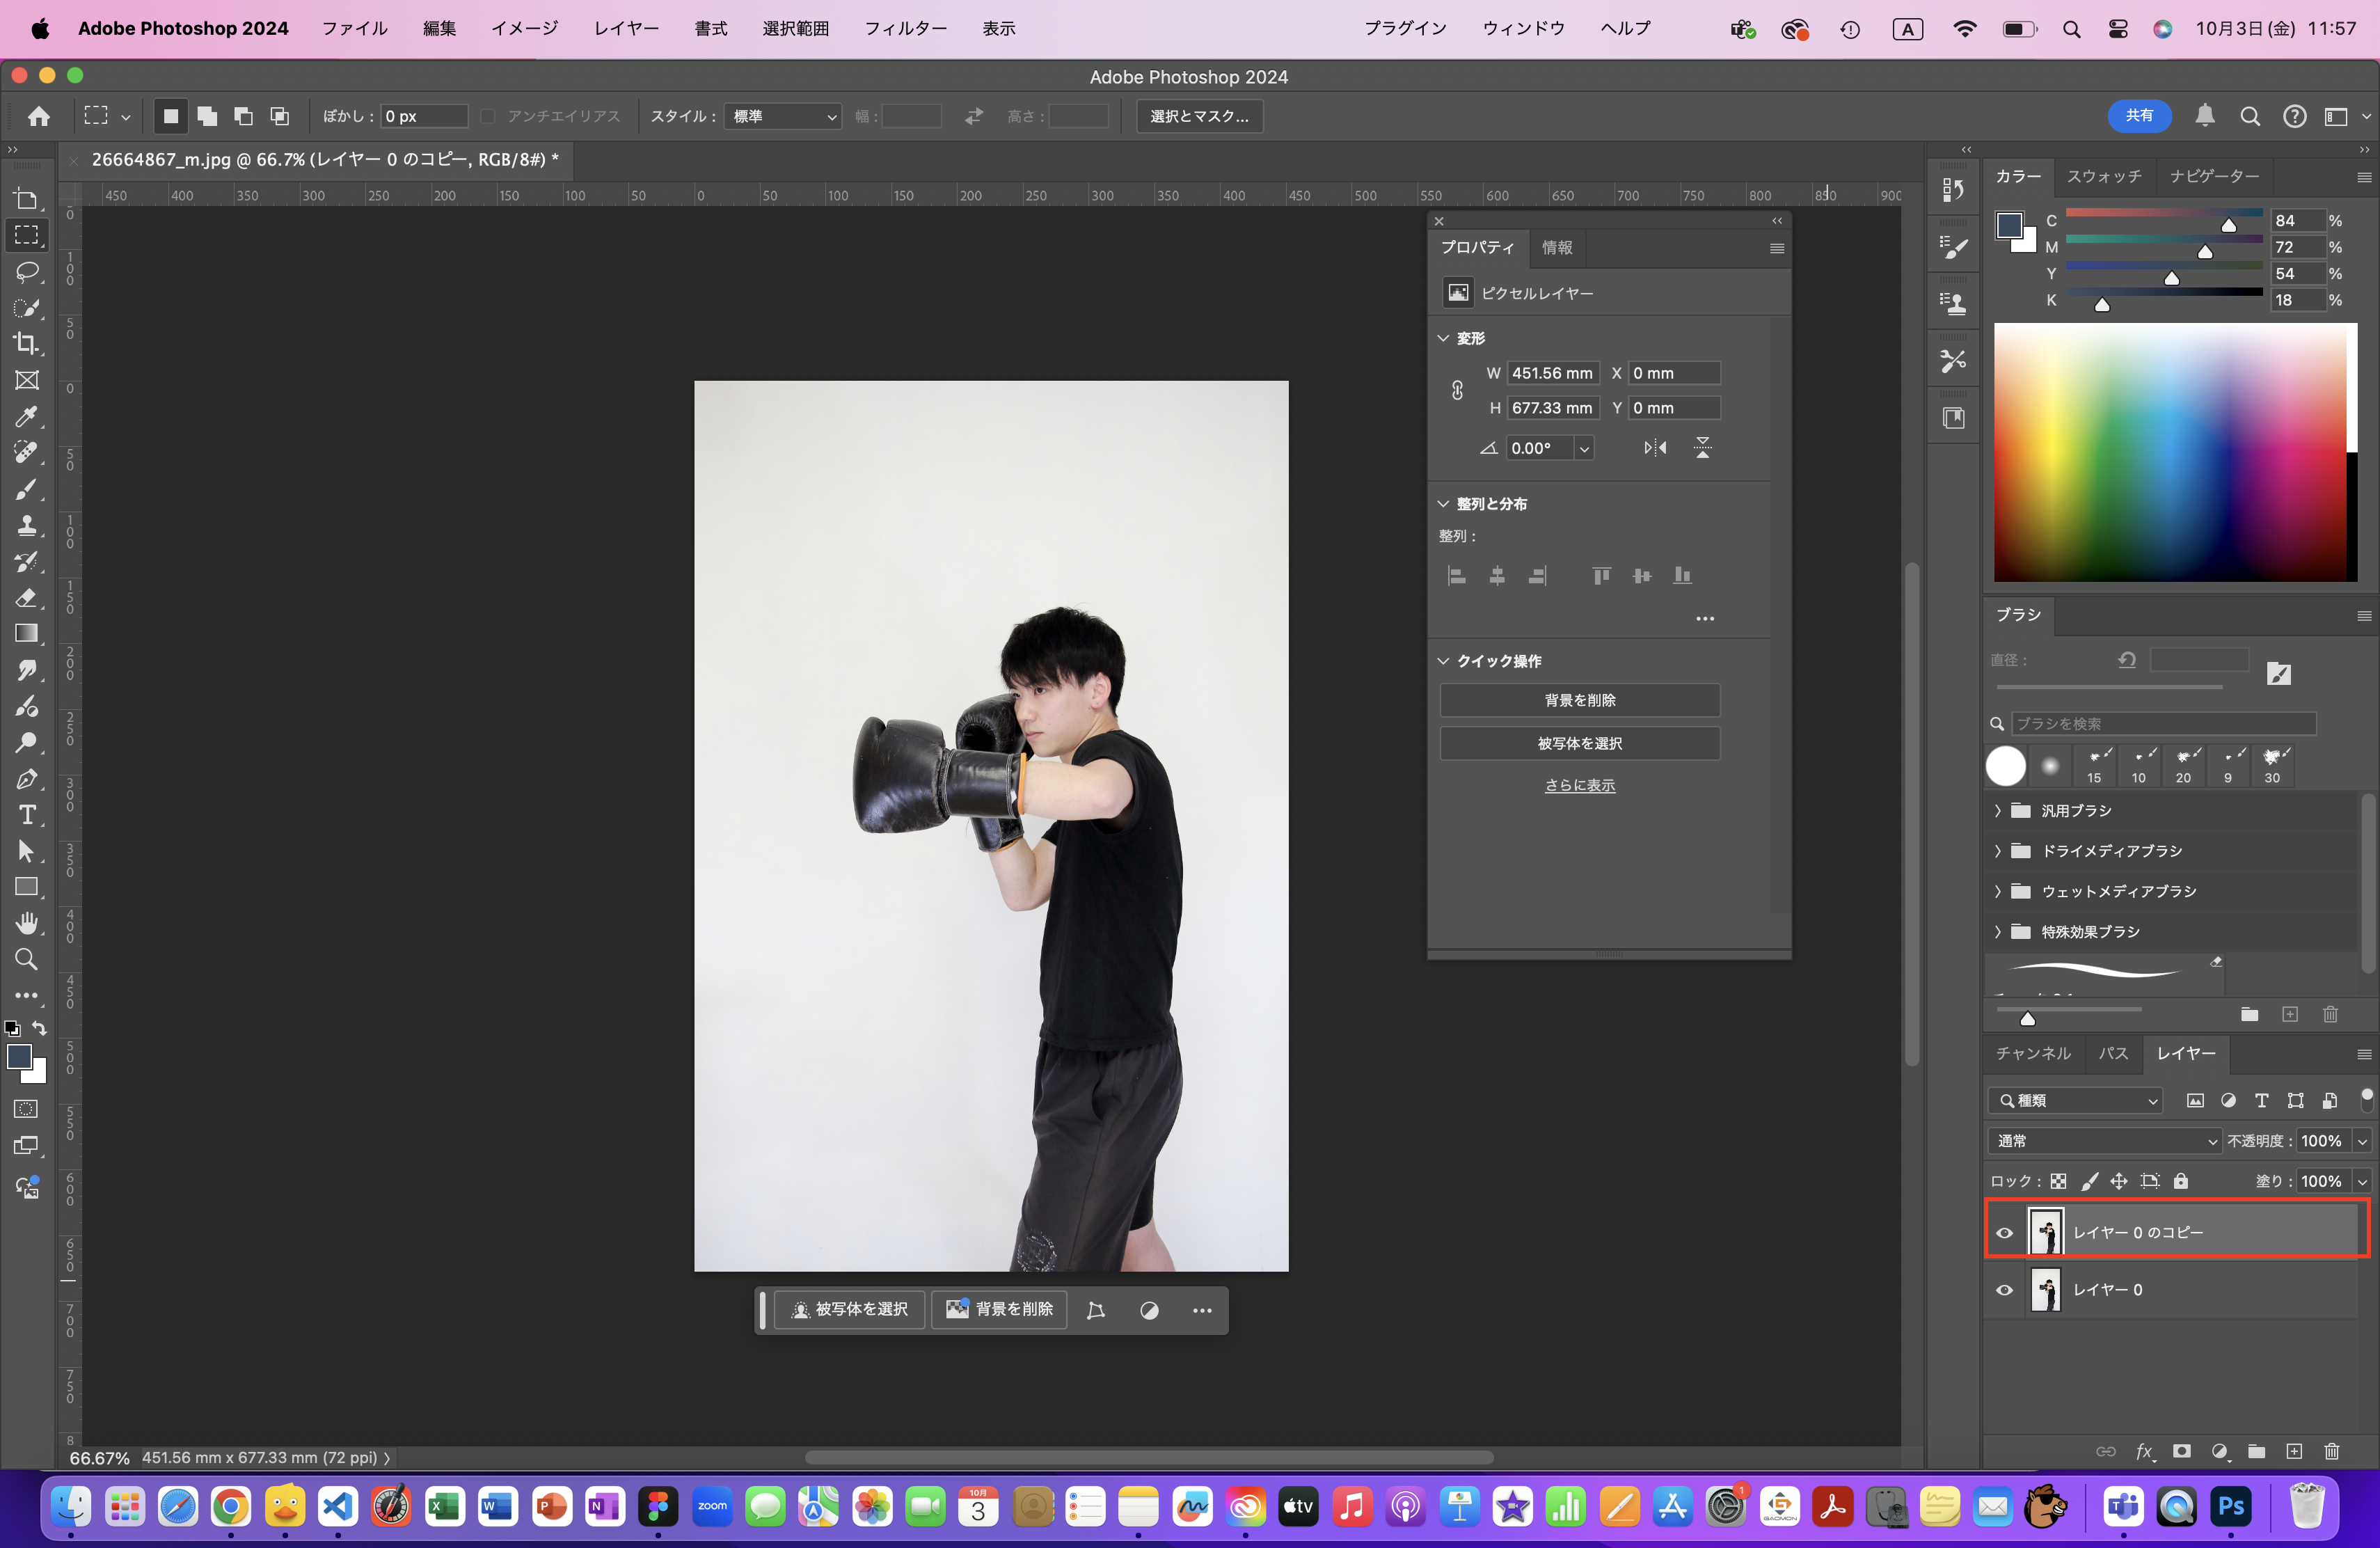Open the フィルター menu
Screen dimensions: 2380x1548
pos(905,28)
